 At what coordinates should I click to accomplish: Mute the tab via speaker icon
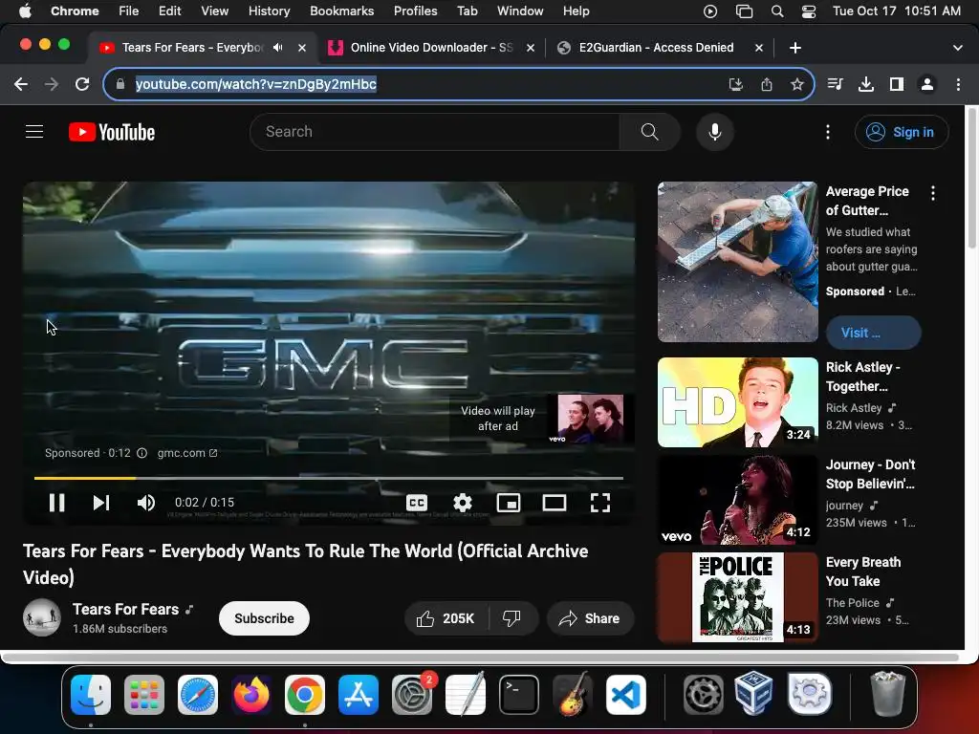tap(278, 48)
